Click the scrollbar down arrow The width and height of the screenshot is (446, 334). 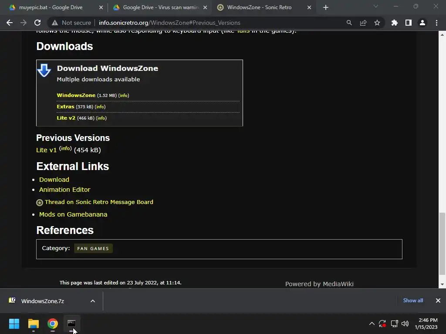(442, 284)
